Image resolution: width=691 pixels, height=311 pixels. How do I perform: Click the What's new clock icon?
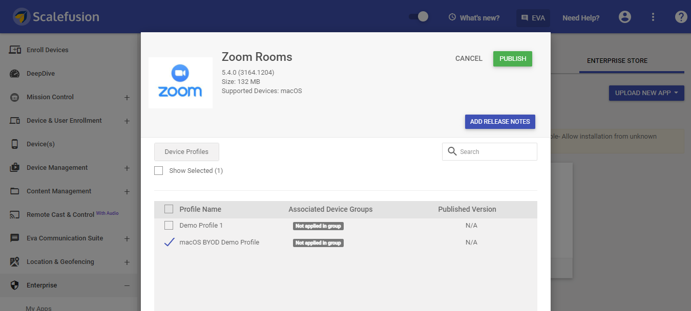point(452,17)
